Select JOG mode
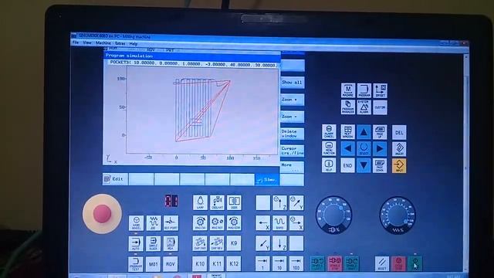494x278 pixels. [x=153, y=223]
